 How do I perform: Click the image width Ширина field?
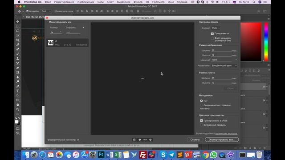tap(221, 50)
